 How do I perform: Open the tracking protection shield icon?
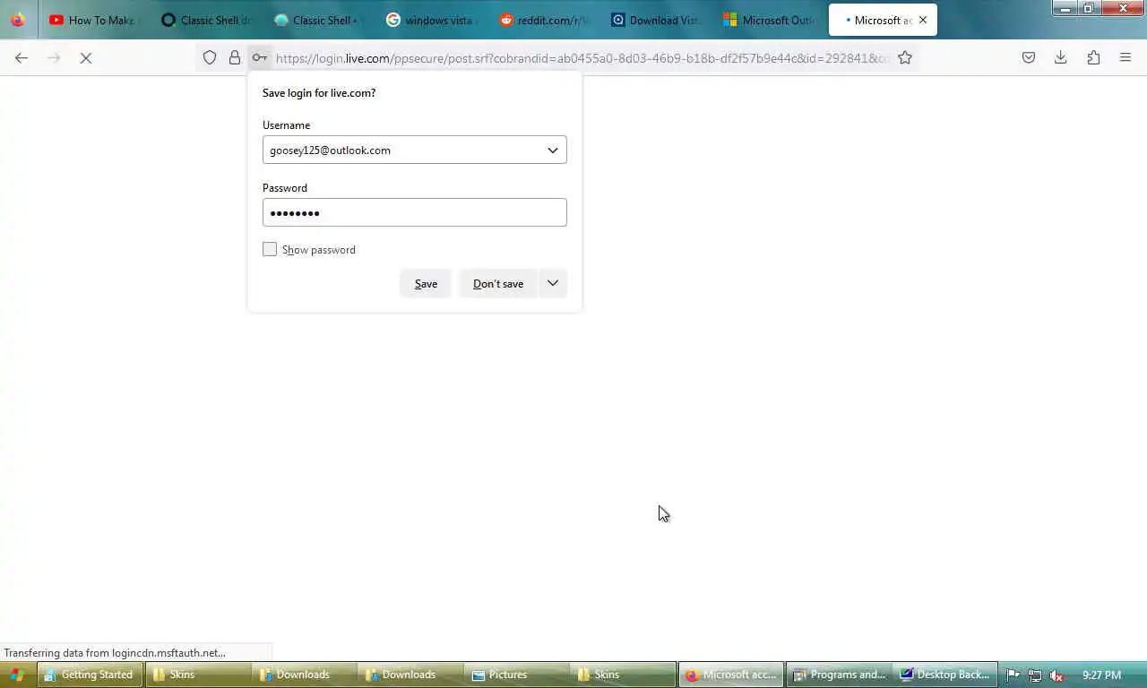pos(210,57)
